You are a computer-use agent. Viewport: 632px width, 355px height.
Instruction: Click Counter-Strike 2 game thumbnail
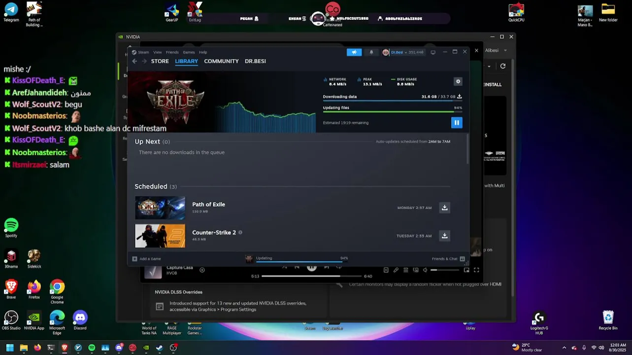click(160, 236)
